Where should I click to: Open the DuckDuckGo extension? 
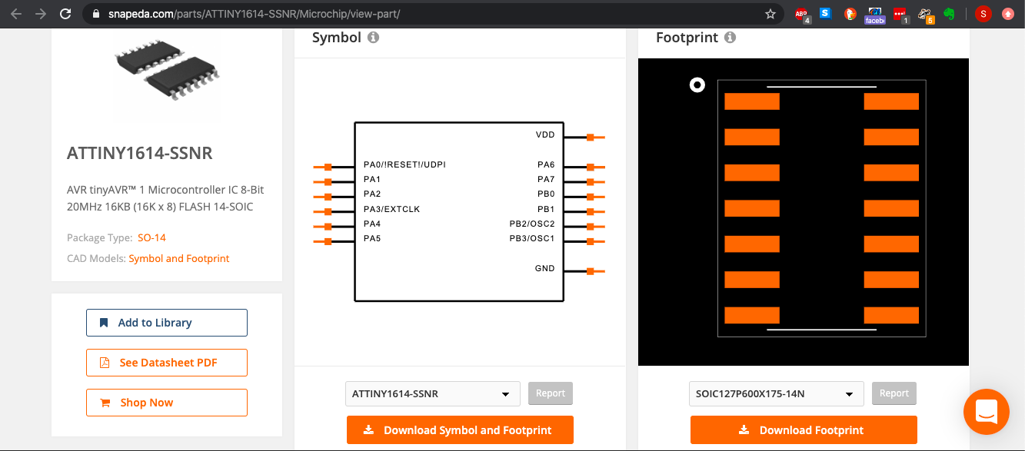(850, 13)
